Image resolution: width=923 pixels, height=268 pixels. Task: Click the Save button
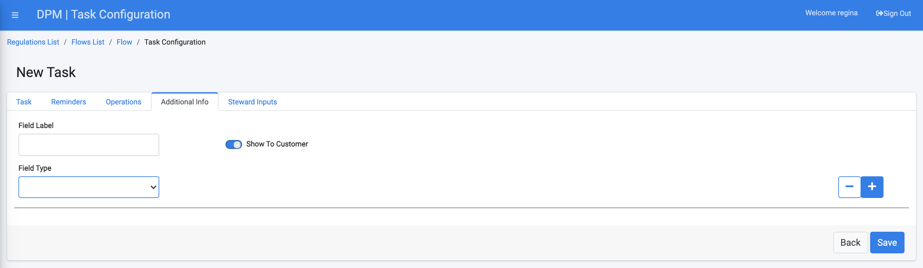(x=887, y=242)
